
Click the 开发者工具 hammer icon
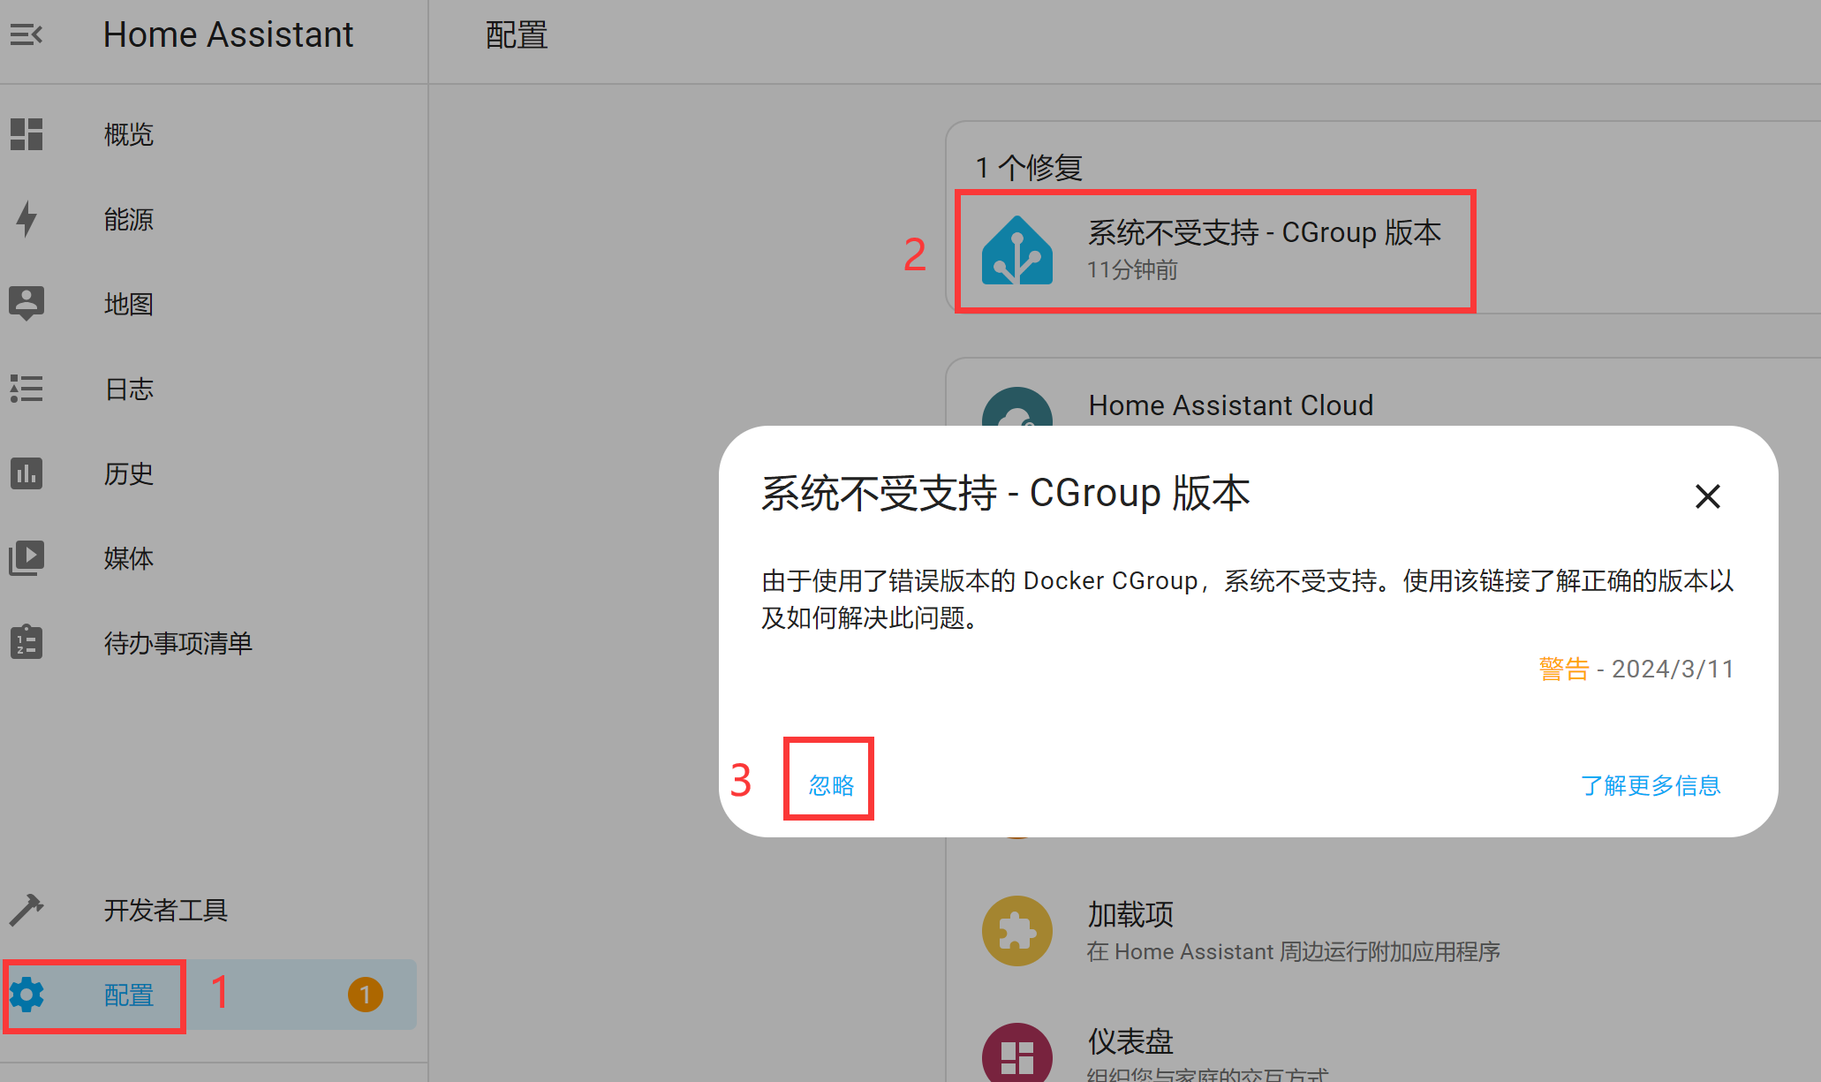tap(26, 910)
